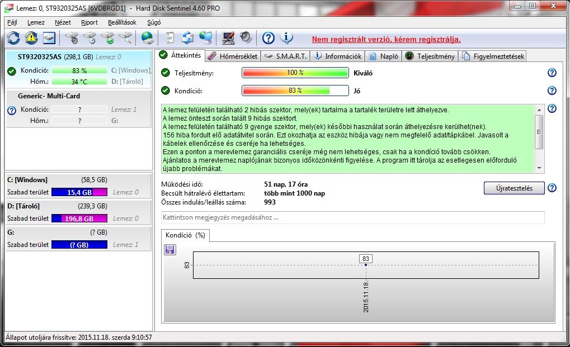570x347 pixels.
Task: Select the G: partition entry
Action: point(79,239)
